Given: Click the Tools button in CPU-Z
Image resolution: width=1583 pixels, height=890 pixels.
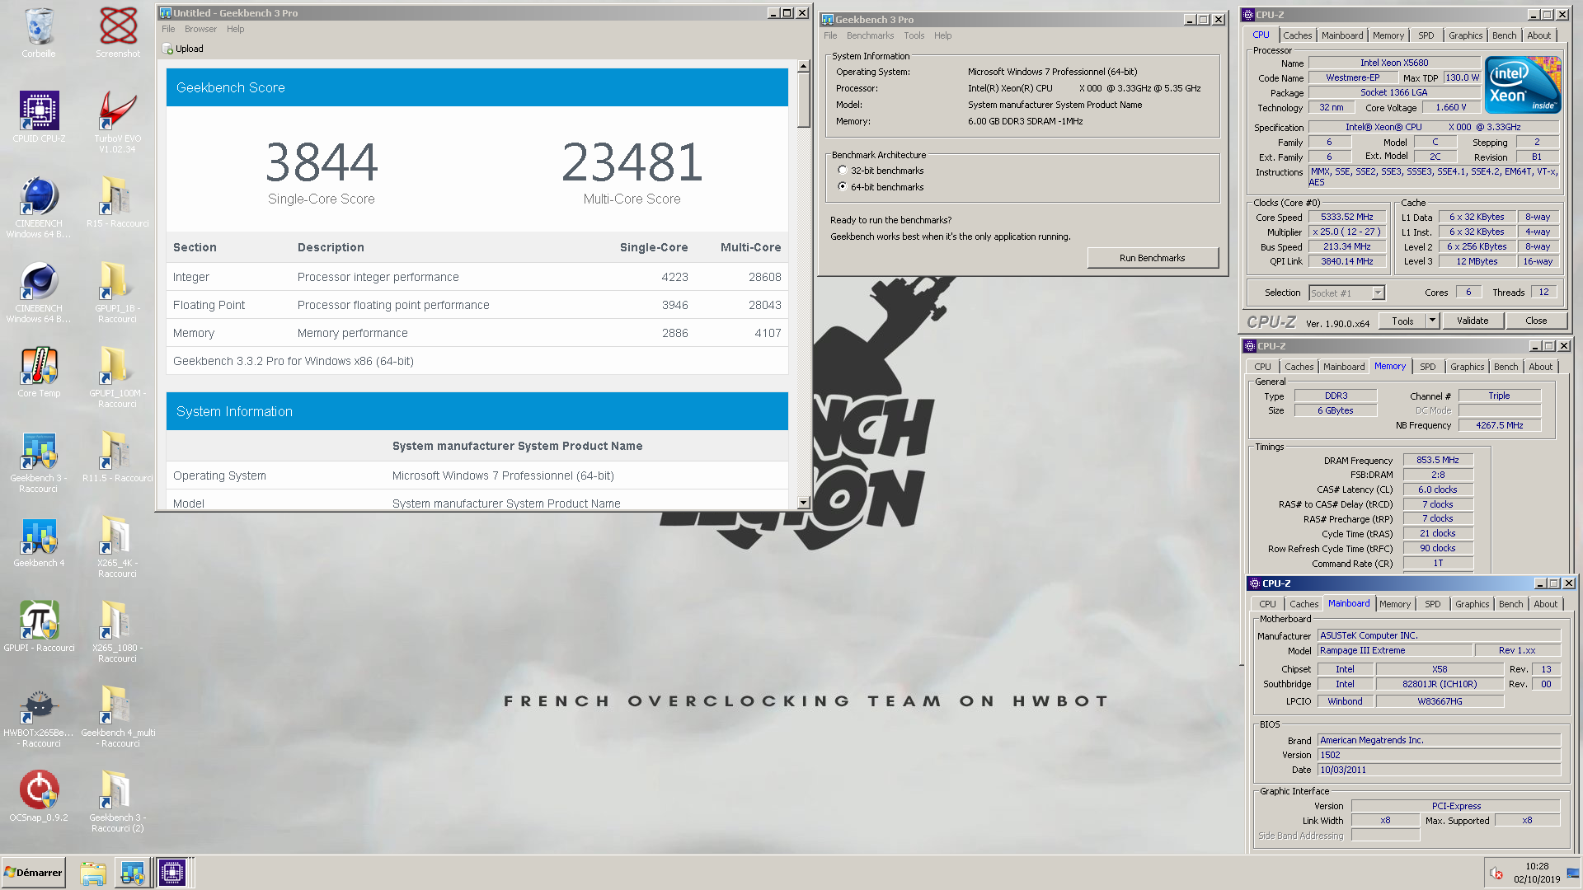Looking at the screenshot, I should point(1402,321).
